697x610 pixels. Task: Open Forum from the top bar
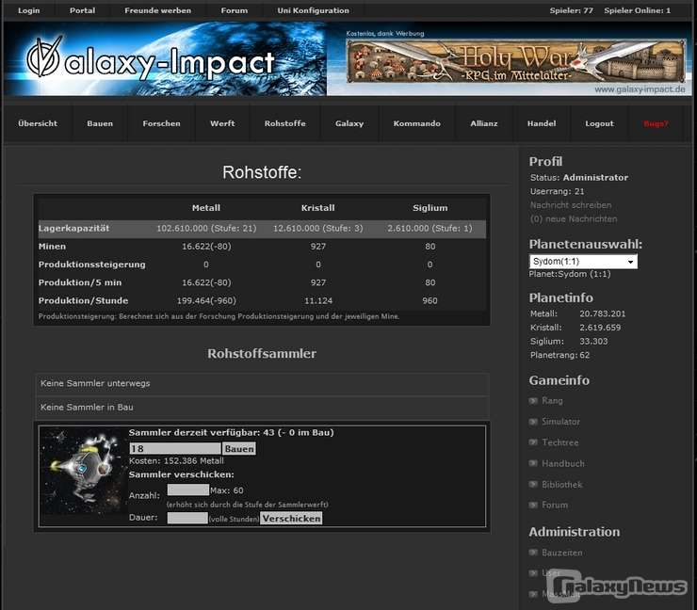click(235, 10)
